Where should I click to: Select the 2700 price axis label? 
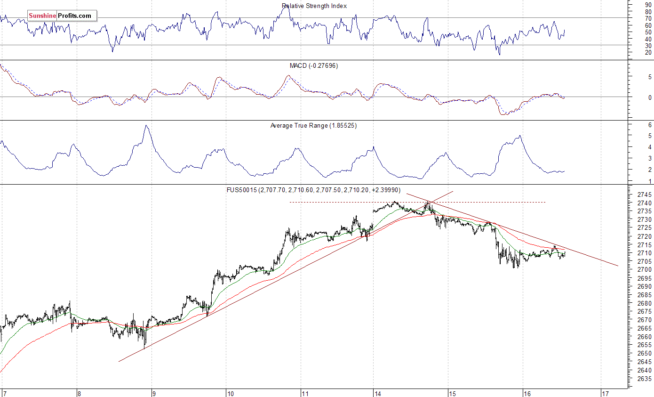645,270
